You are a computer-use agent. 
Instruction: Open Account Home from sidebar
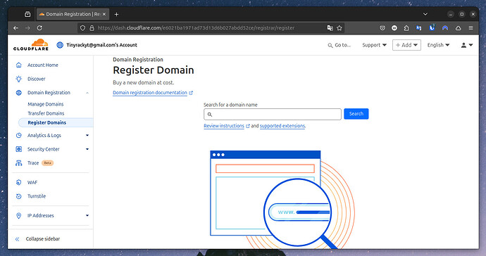[x=43, y=65]
